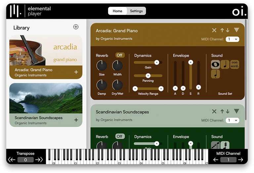254x173 pixels.
Task: Select the whole-note sound set in Arcadia
Action: [x=215, y=64]
